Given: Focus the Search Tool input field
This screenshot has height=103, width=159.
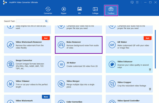Looking at the screenshot, I should click(x=32, y=21).
